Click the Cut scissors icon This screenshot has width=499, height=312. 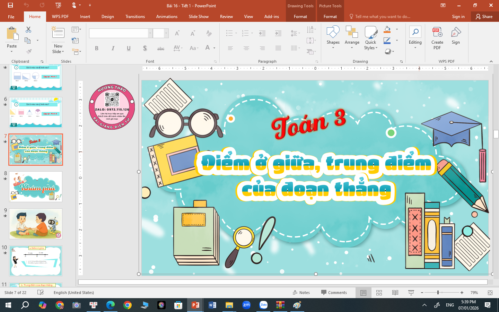(28, 30)
